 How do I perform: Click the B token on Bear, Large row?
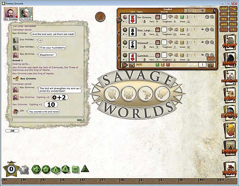(125, 30)
